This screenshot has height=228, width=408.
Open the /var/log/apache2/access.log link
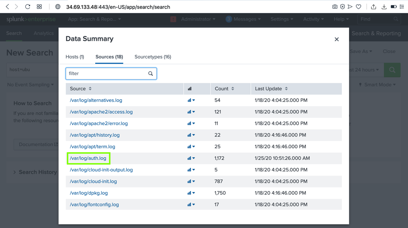click(101, 112)
